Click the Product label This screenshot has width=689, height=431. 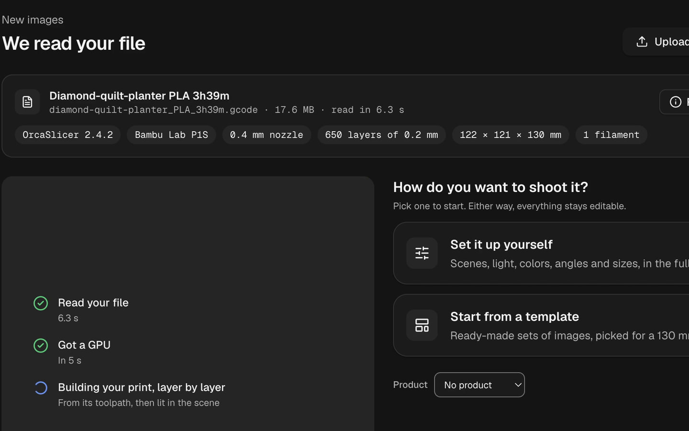(410, 385)
